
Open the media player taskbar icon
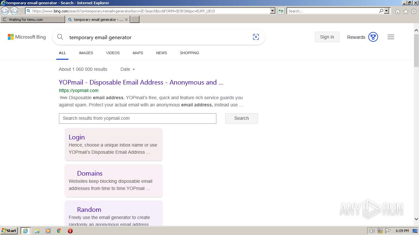48,231
